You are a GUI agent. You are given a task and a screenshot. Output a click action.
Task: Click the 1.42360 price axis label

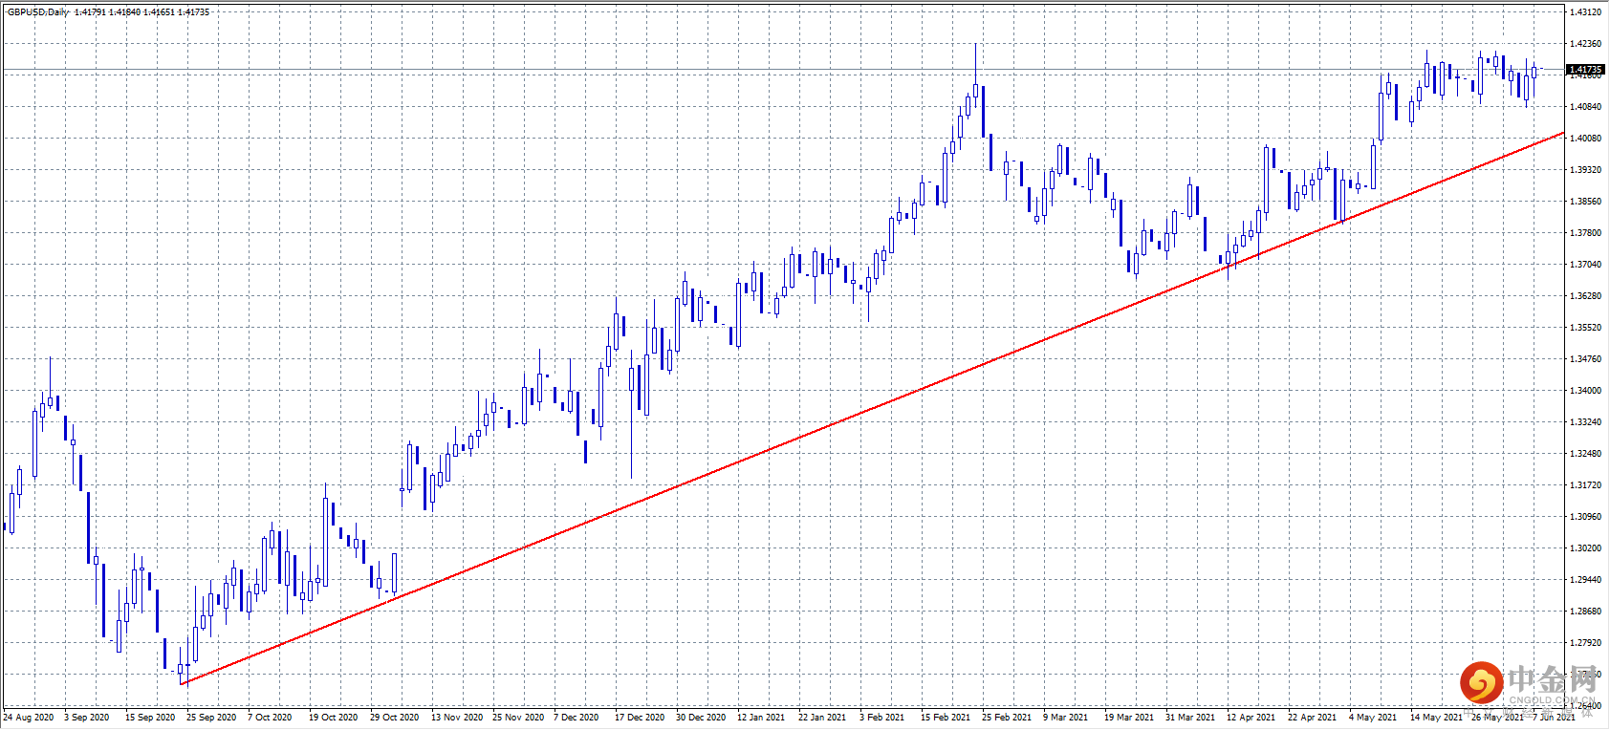click(1585, 44)
